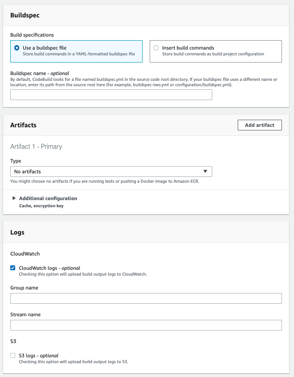Image resolution: width=294 pixels, height=377 pixels.
Task: Select the "Use a buildspec file" radio button
Action: tap(17, 48)
